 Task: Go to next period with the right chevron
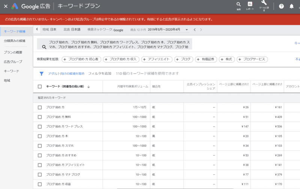click(x=201, y=30)
